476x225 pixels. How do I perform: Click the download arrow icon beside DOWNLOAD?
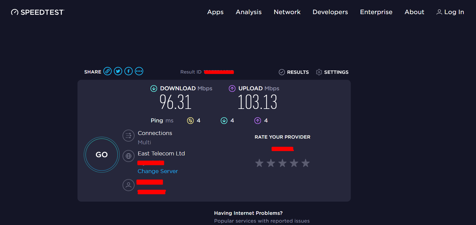tap(154, 88)
